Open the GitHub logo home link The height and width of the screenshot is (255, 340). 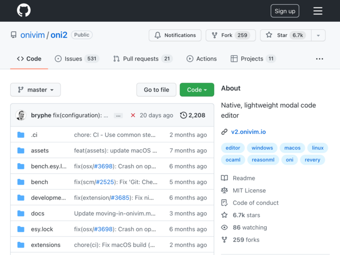[x=23, y=10]
